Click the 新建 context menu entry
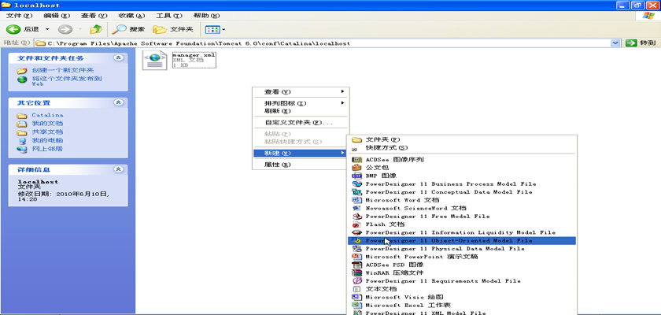 tap(300, 153)
